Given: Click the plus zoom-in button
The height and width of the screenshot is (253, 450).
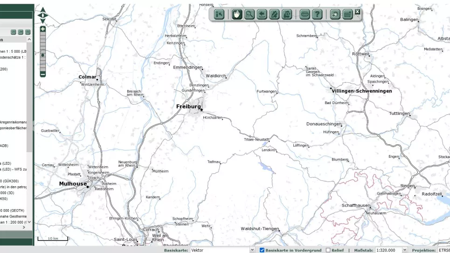Looking at the screenshot, I should tap(42, 29).
